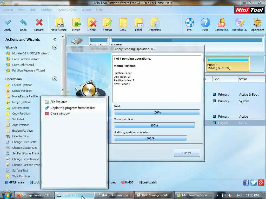This screenshot has width=266, height=199.
Task: Click Explore Partition operation
Action: 23,131
